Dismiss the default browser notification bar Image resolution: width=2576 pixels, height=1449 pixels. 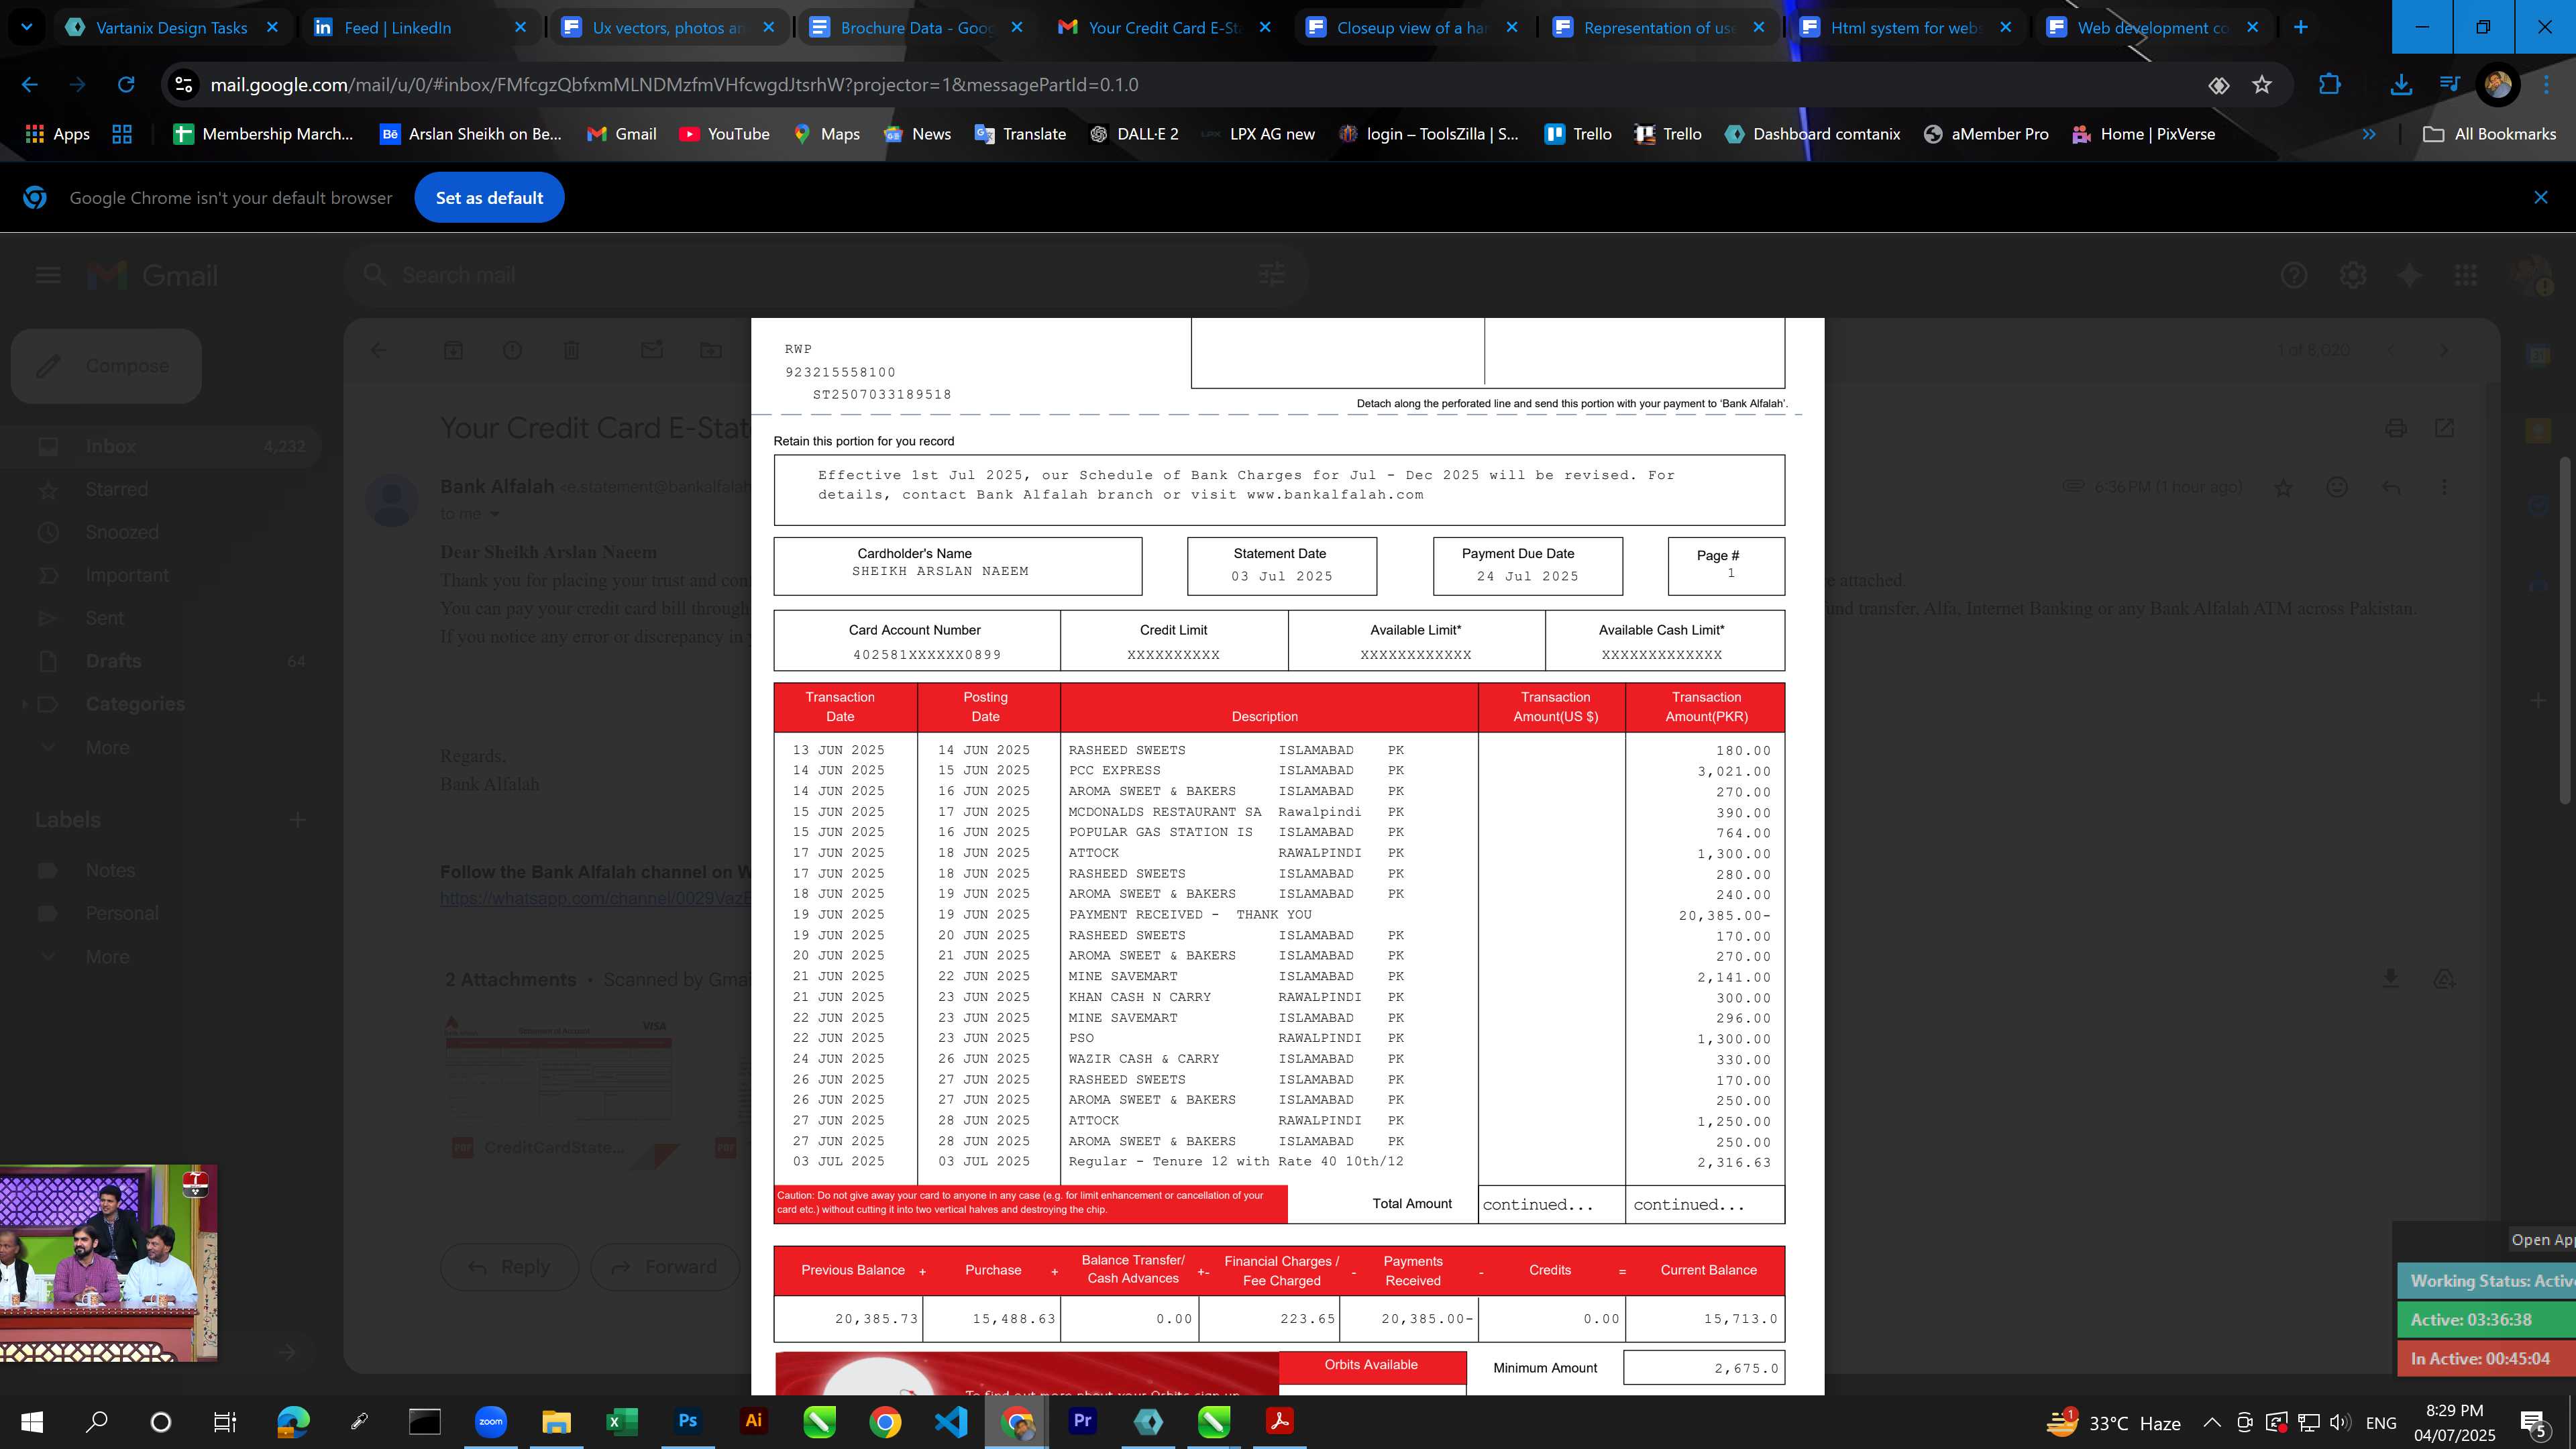pyautogui.click(x=2541, y=197)
